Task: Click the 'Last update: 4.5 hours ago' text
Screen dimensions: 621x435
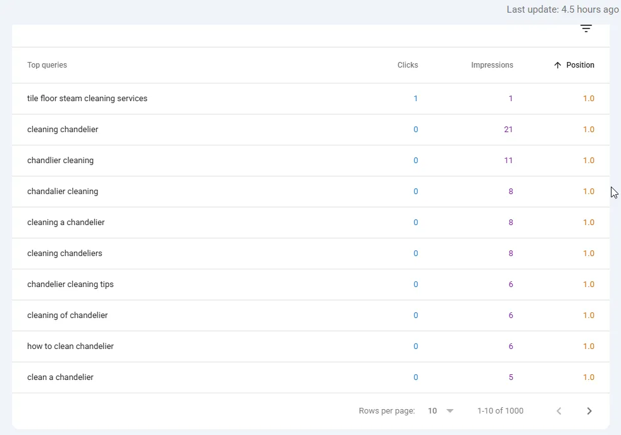Action: tap(562, 9)
